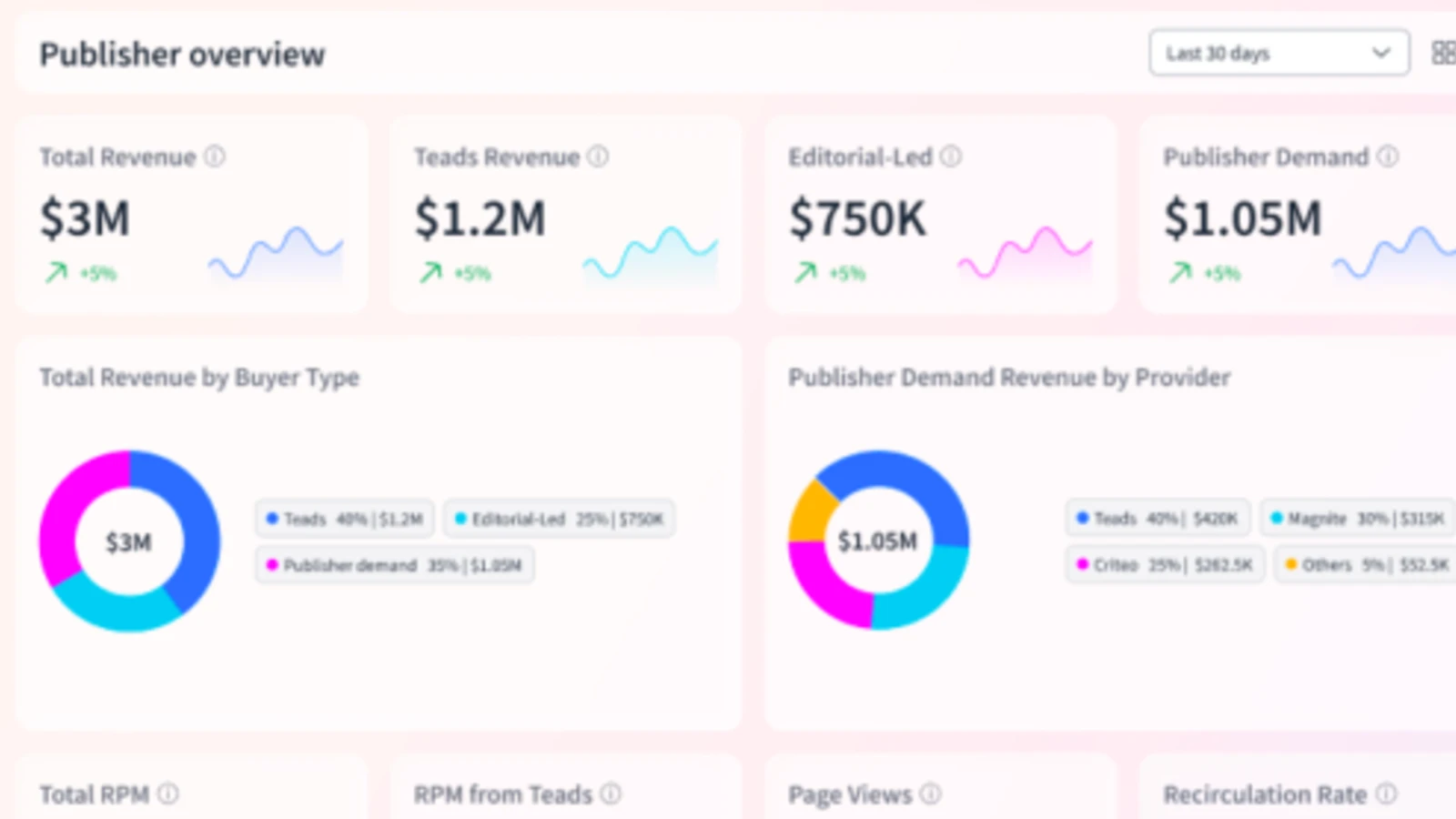Click the Total Revenue by Buyer Type title
1456x819 pixels.
[199, 378]
